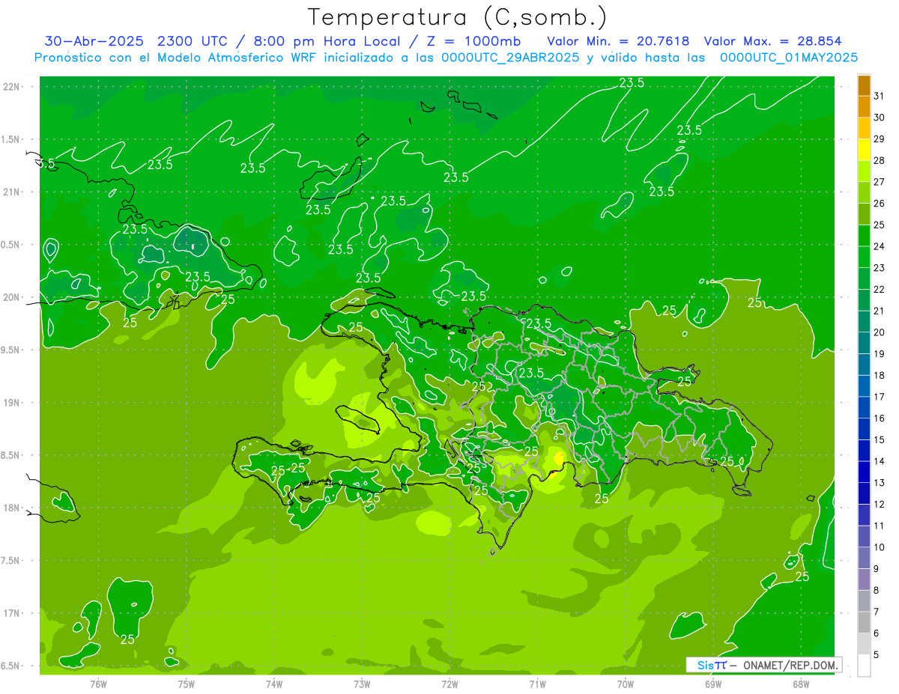The width and height of the screenshot is (899, 694).
Task: Click the '69W' longitude axis label
Action: (713, 684)
